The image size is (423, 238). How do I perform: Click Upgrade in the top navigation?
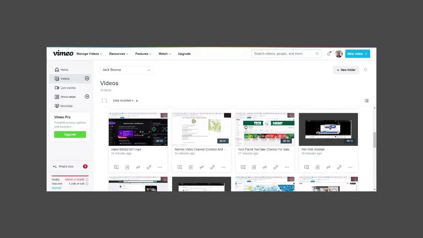(184, 54)
